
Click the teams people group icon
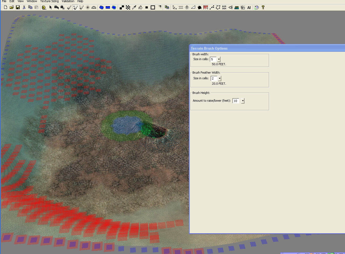[237, 7]
